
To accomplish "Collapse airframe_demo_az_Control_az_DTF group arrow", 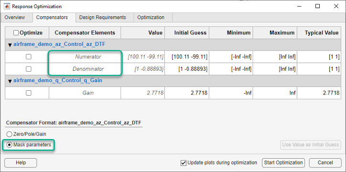I will coord(10,45).
